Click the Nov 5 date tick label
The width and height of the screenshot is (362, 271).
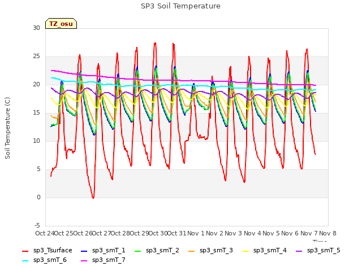click(271, 233)
